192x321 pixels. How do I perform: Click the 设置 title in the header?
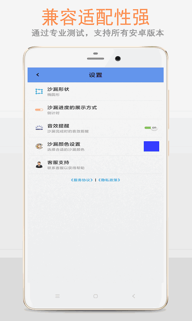[96, 75]
